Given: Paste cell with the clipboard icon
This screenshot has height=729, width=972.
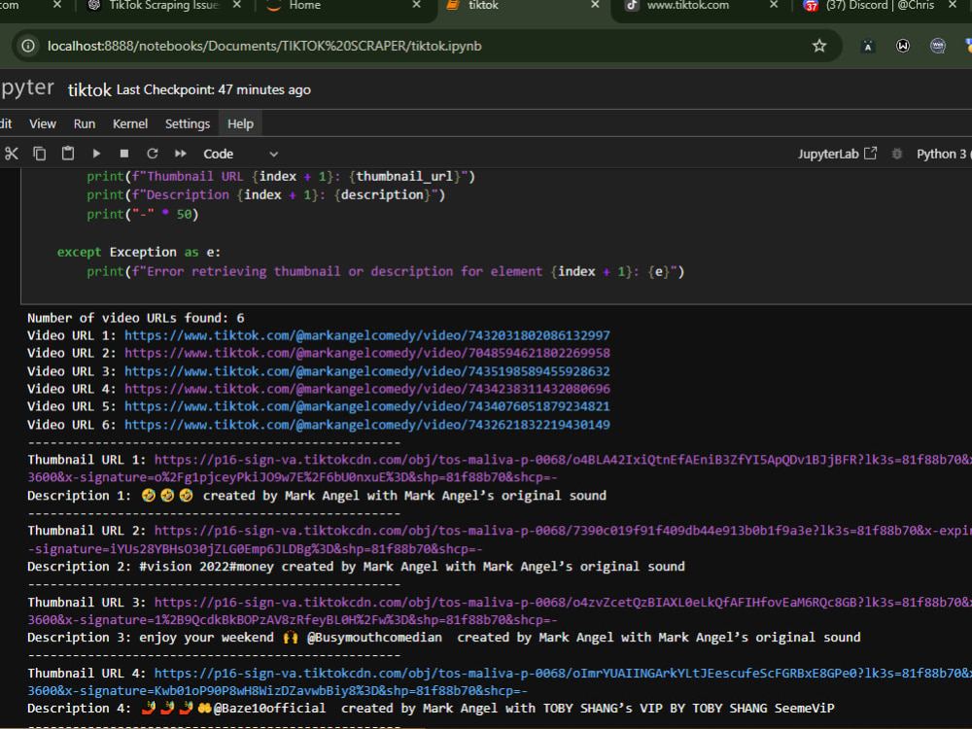Looking at the screenshot, I should [68, 154].
